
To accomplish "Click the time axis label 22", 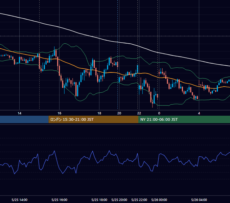I will pos(139,113).
